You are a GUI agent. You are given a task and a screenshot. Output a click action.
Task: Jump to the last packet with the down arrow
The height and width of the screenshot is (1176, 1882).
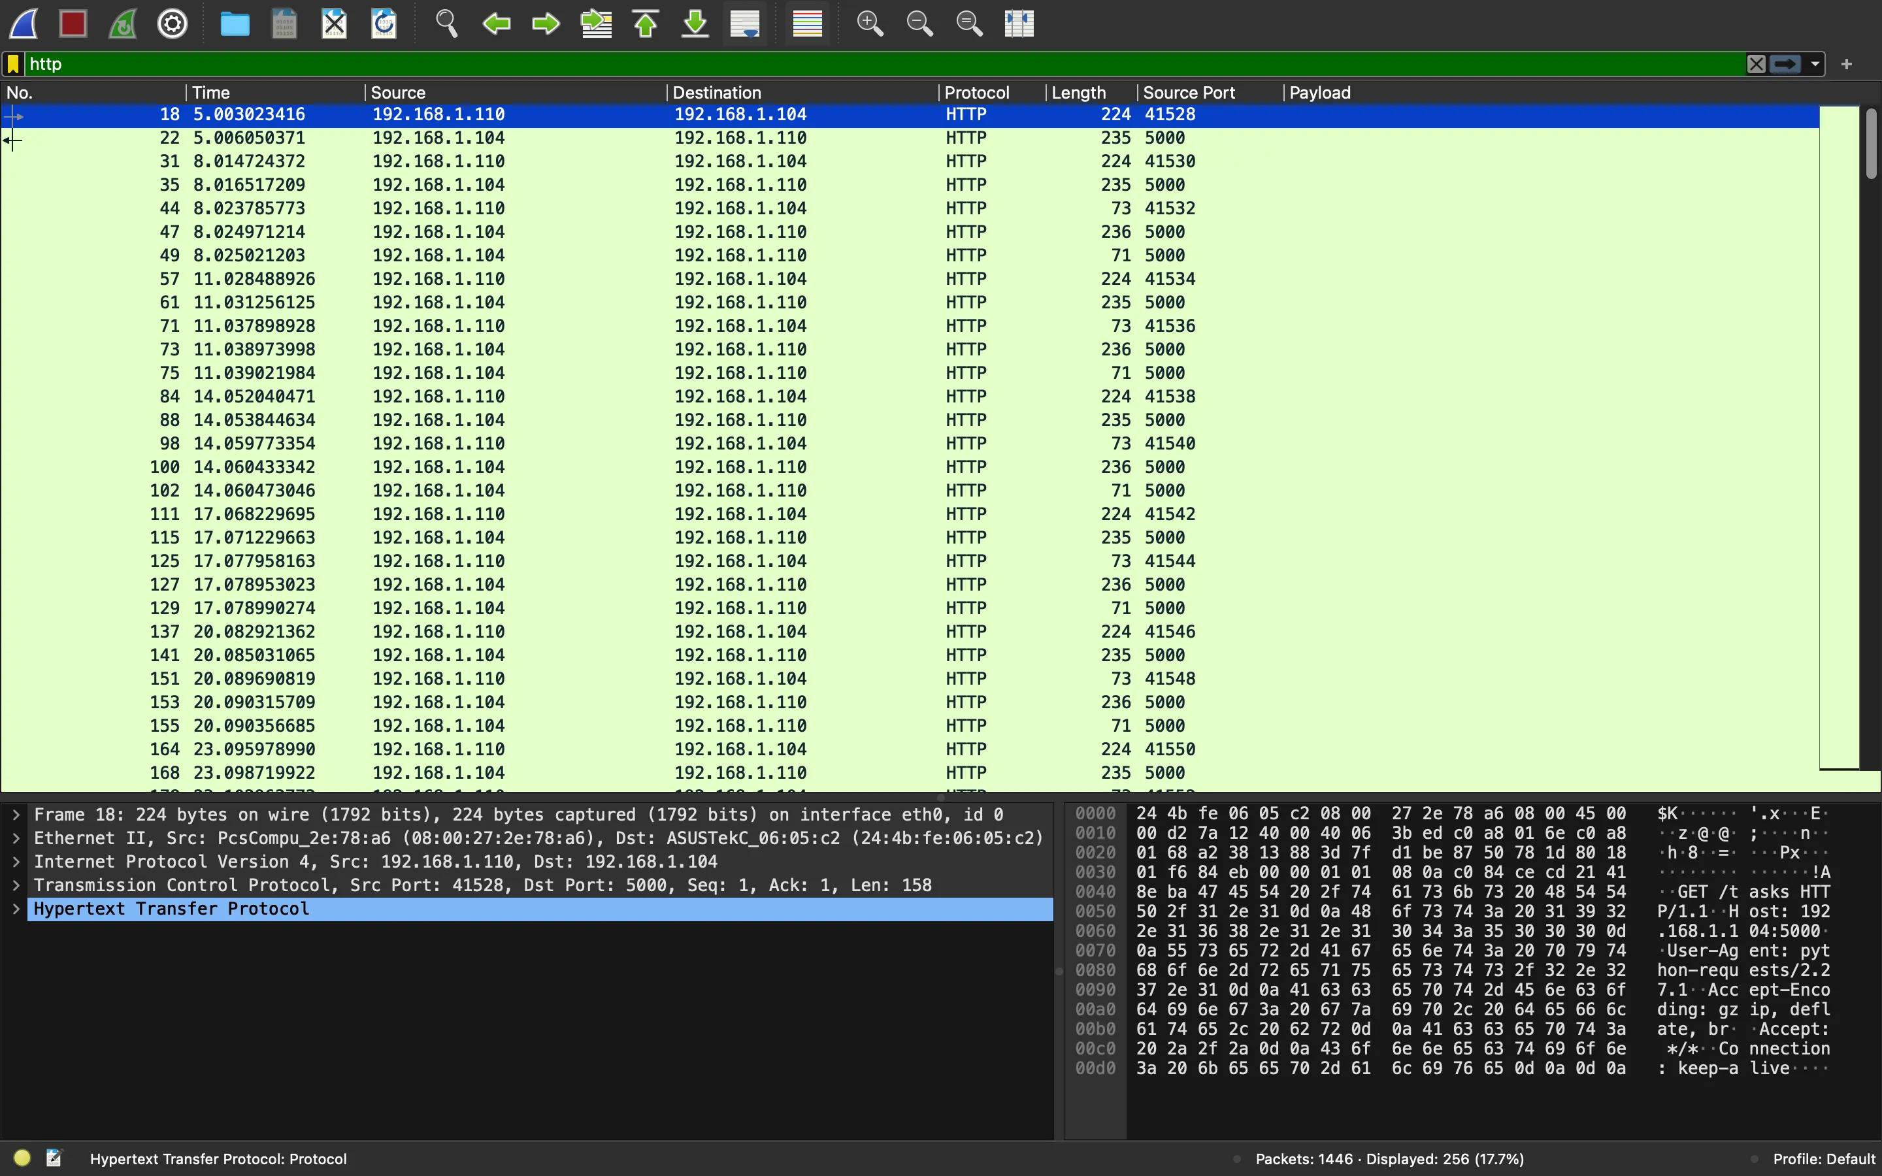pyautogui.click(x=695, y=24)
